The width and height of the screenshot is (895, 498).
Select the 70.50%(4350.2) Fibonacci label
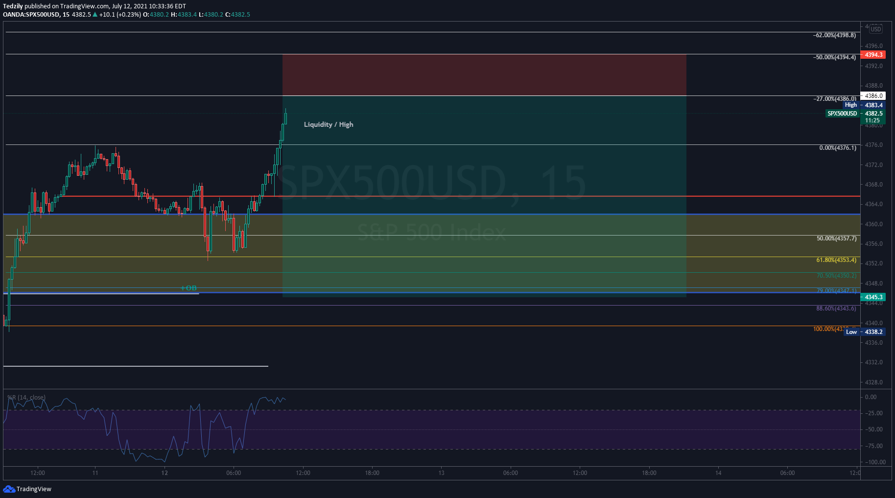837,276
